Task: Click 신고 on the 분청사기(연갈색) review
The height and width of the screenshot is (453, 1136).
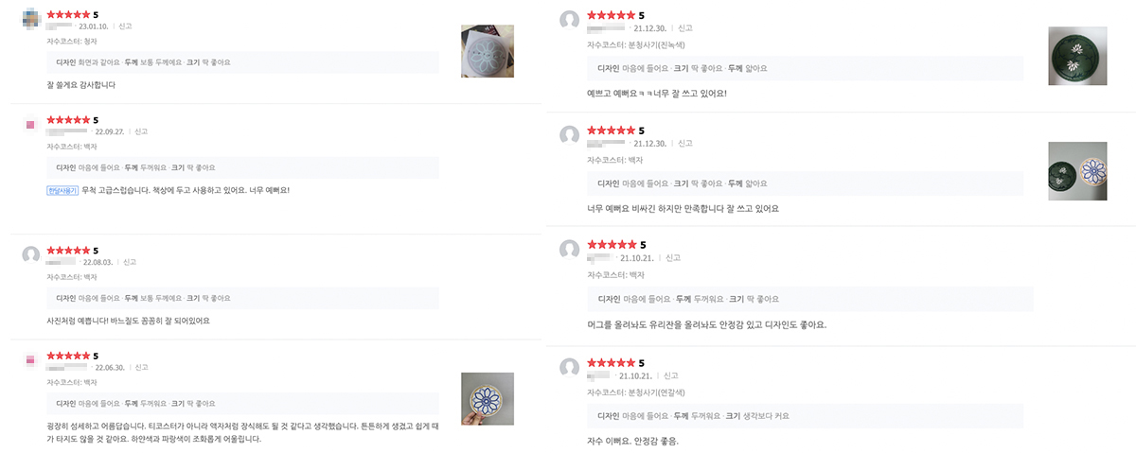Action: [x=671, y=375]
